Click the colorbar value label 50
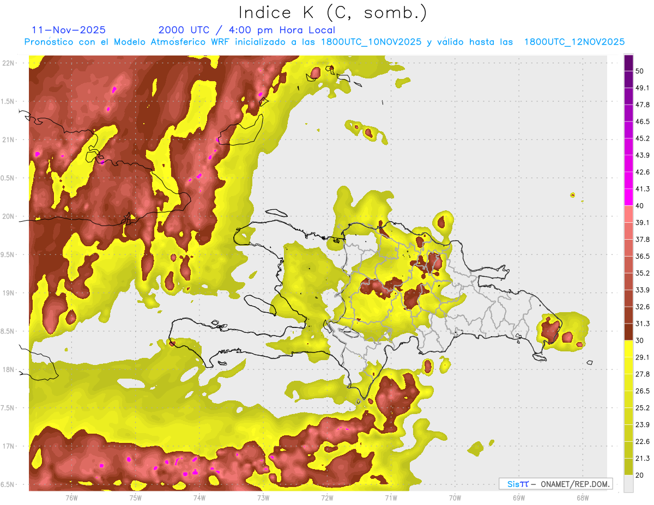654x505 pixels. (640, 71)
